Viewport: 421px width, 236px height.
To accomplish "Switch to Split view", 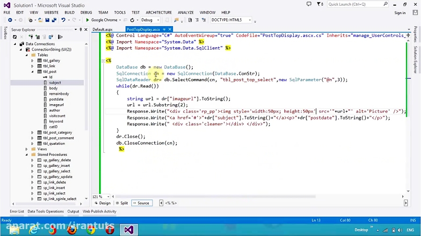I will [122, 203].
